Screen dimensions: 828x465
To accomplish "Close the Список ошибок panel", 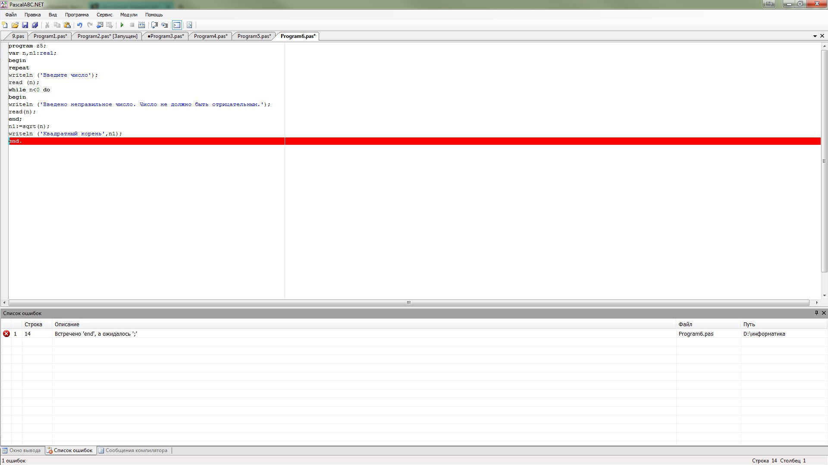I will coord(824,313).
